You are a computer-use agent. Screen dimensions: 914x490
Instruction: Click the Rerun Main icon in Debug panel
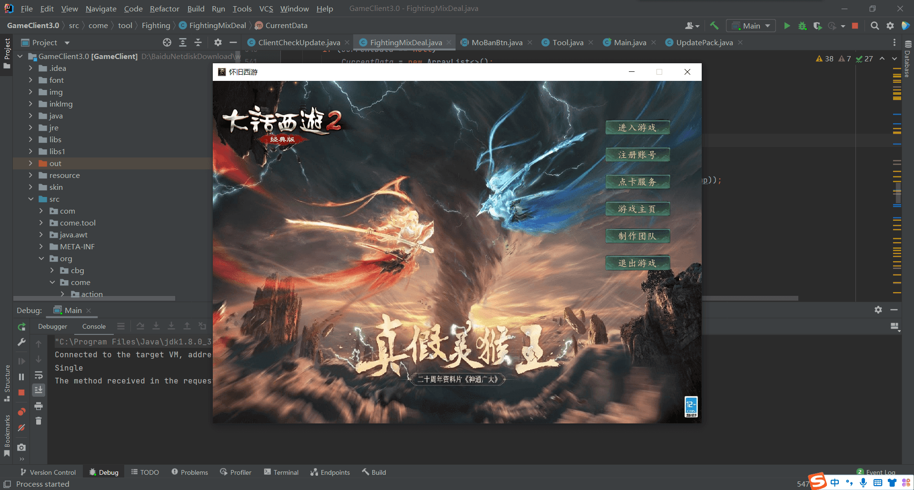coord(21,327)
